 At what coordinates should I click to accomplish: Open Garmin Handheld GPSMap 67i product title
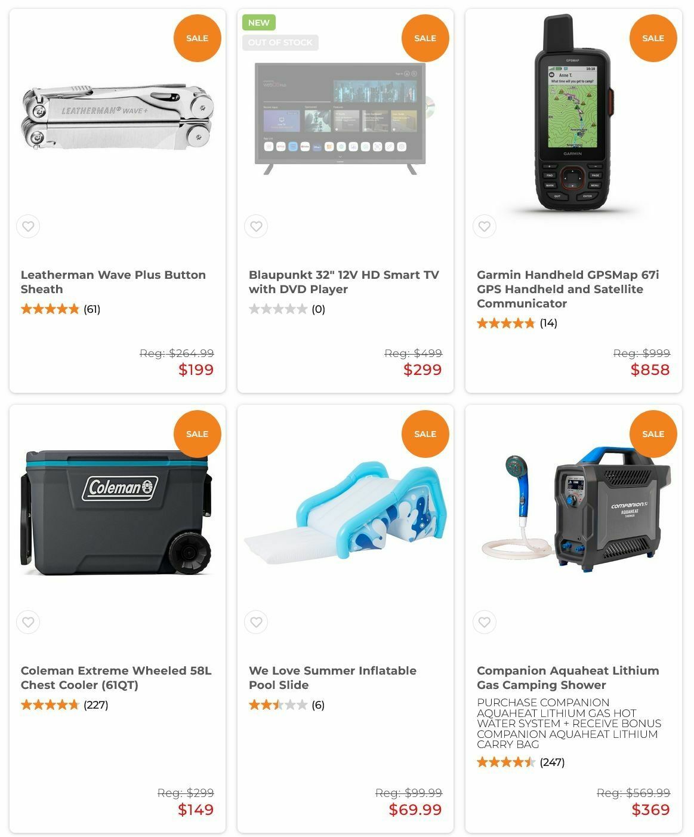tap(568, 289)
